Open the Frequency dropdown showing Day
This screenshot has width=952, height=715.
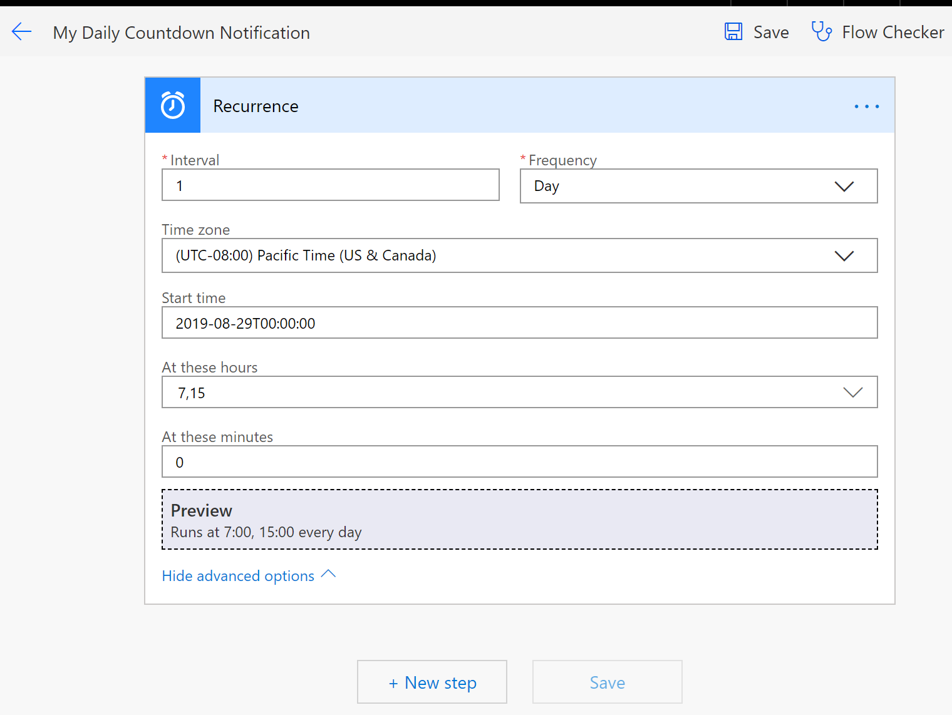click(x=698, y=187)
